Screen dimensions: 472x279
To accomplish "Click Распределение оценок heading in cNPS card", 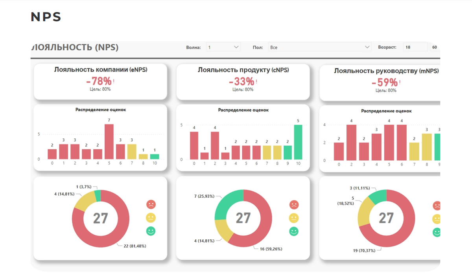I will (x=243, y=110).
